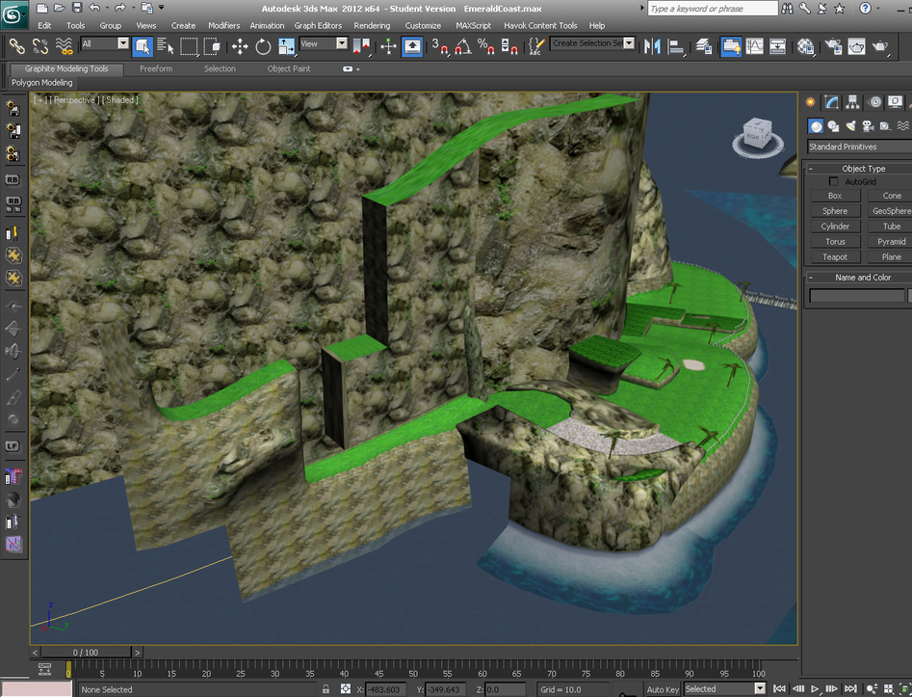912x697 pixels.
Task: Pick the Rectangular Selection Region tool
Action: (x=189, y=46)
